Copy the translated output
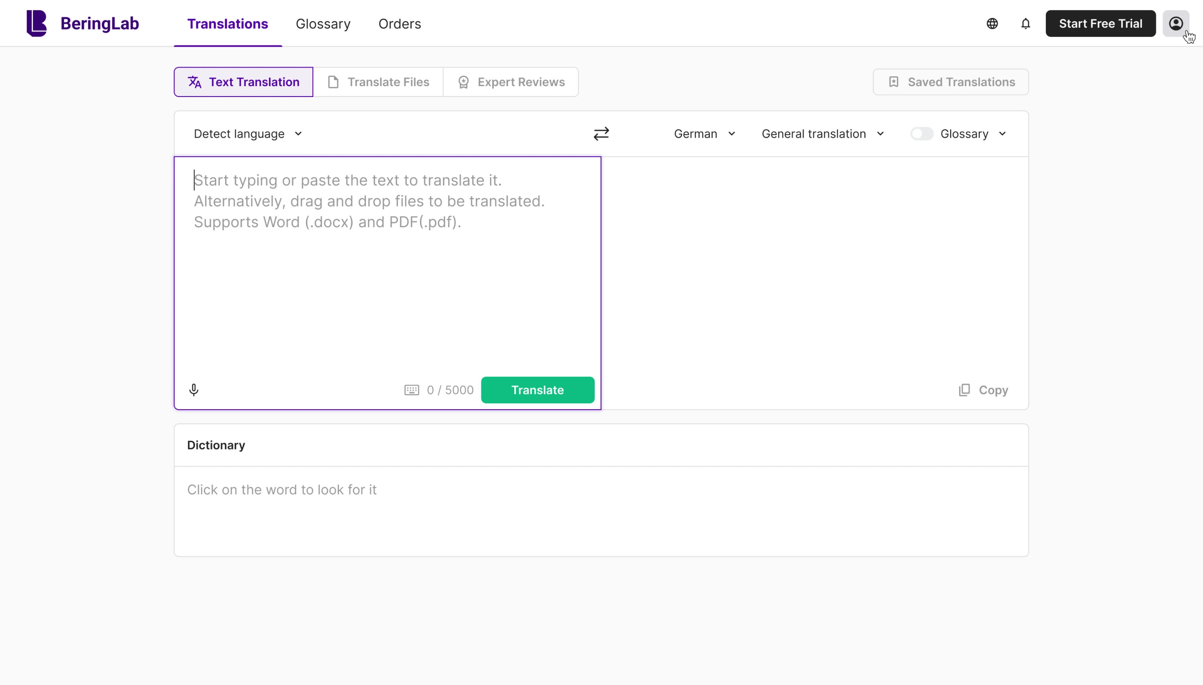The image size is (1203, 685). click(983, 390)
